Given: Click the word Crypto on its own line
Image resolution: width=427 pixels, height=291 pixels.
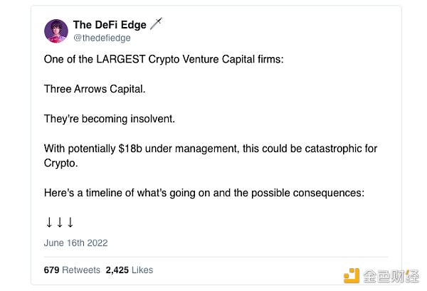Looking at the screenshot, I should click(60, 164).
